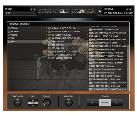Open 05A-120-4th folder
The width and height of the screenshot is (137, 116).
[68, 42]
